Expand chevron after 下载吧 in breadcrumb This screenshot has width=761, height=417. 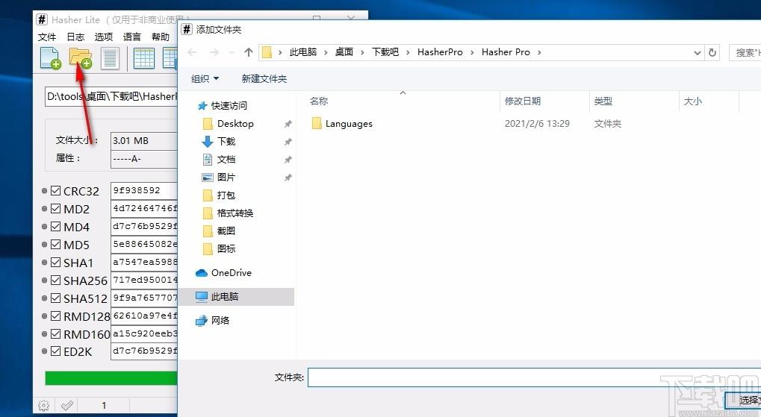[x=408, y=52]
